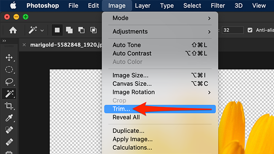Open Canvas Size dialog
274x154 pixels.
pos(160,84)
